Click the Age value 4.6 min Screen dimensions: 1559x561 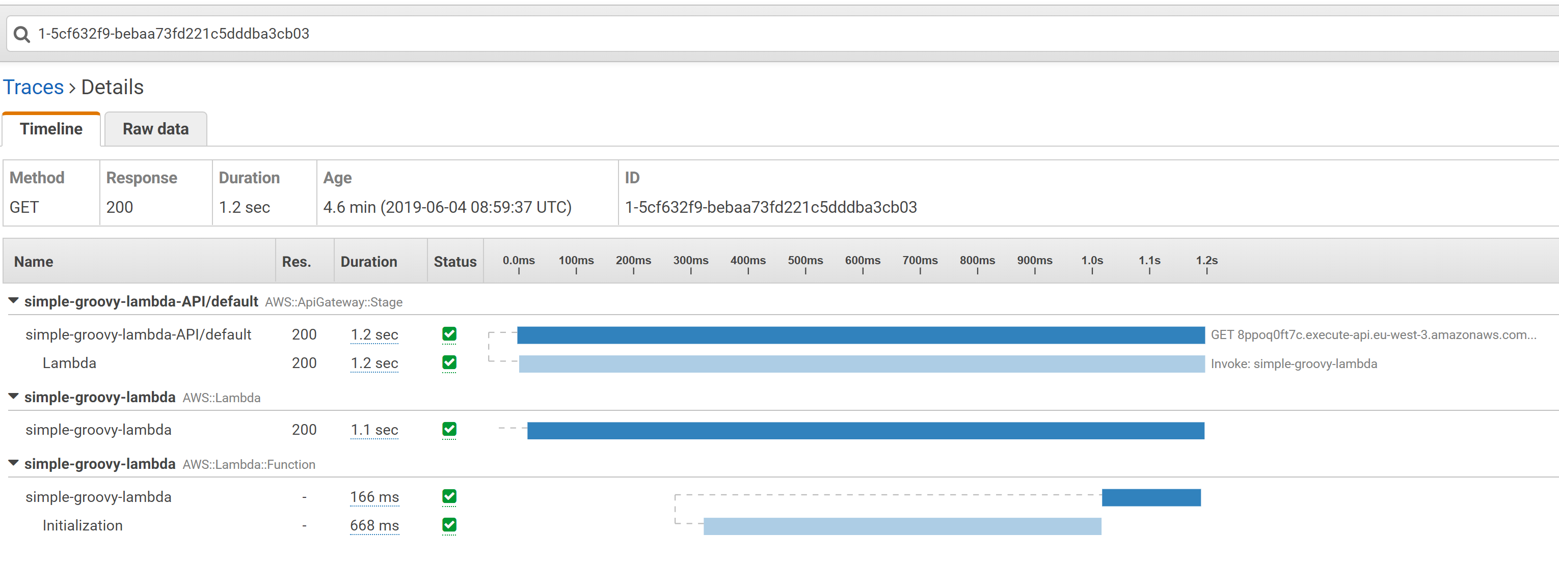point(447,207)
